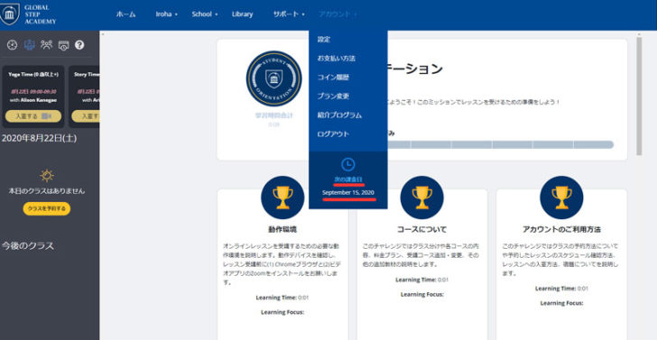This screenshot has height=340, width=657.
Task: Click the clock icon above 次の課金日
Action: (x=347, y=164)
